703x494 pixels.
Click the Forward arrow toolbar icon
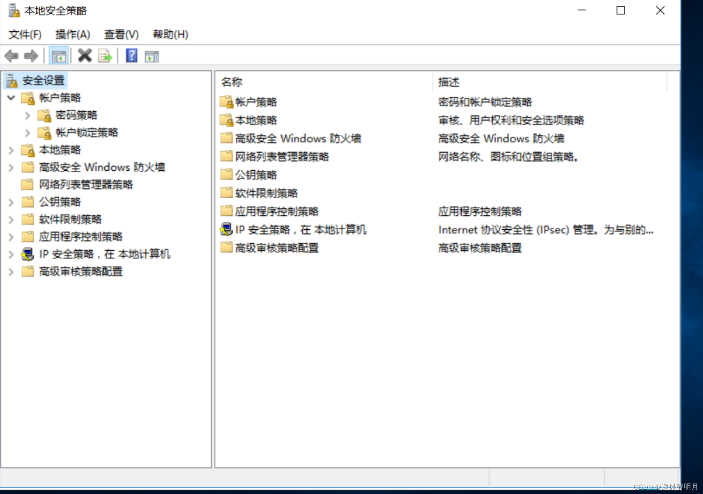pos(31,56)
